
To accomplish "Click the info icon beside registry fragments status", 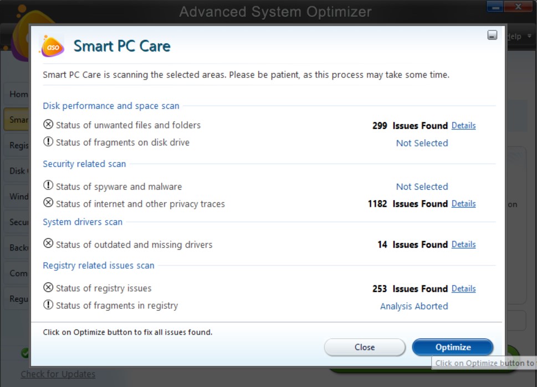I will (48, 306).
